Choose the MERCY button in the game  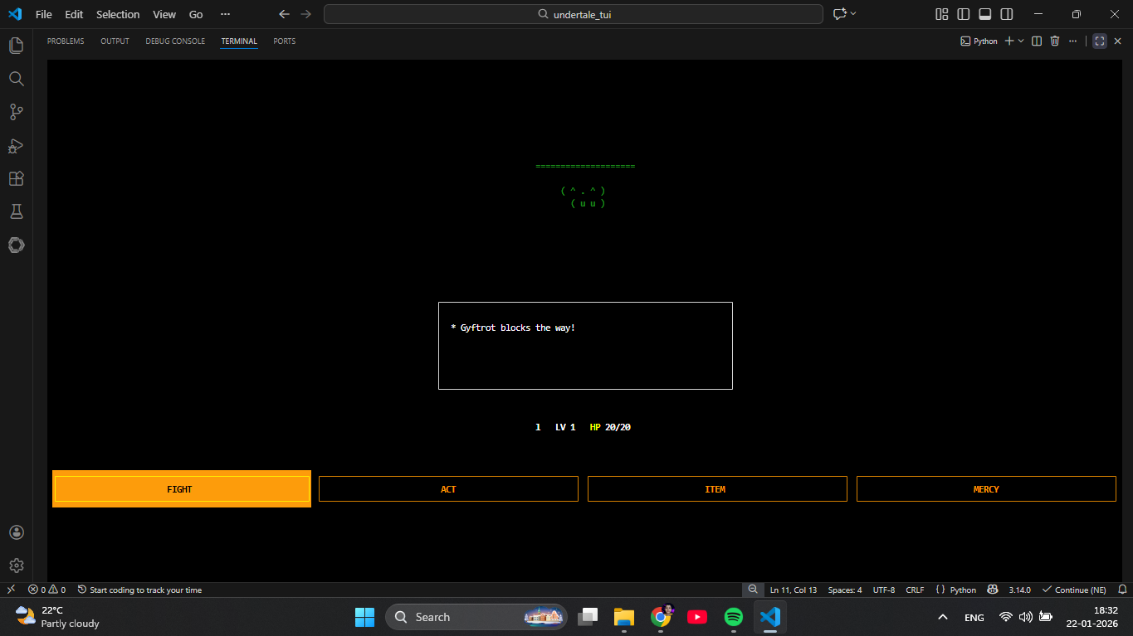[x=986, y=489]
